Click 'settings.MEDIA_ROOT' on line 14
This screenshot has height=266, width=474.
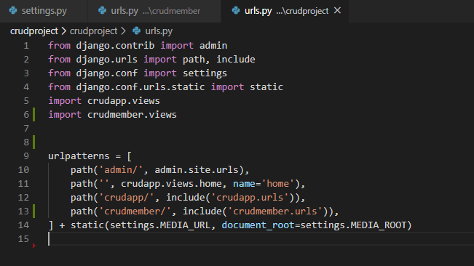click(353, 225)
